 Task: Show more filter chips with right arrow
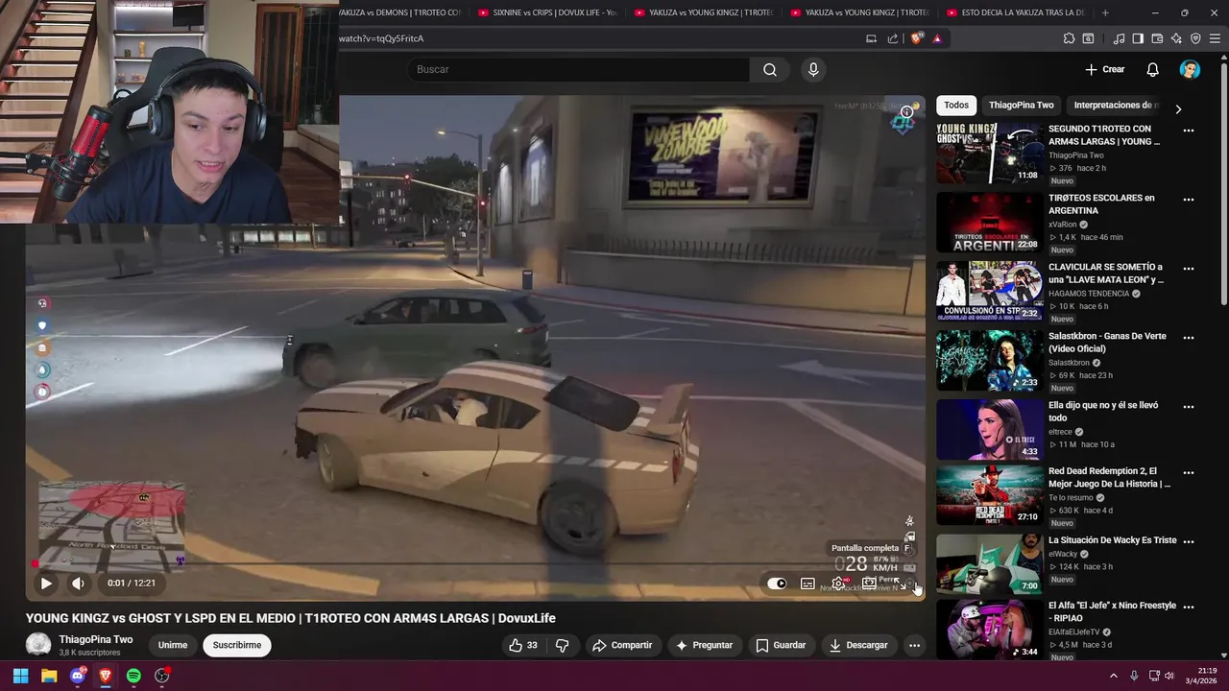pyautogui.click(x=1178, y=109)
